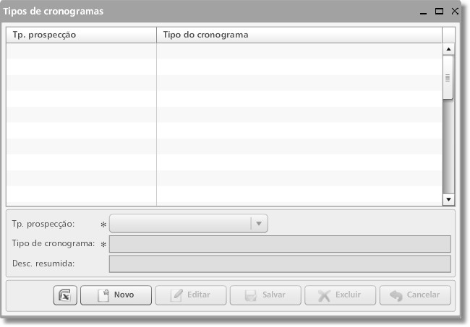Viewport: 470px width, 327px height.
Task: Sort by Tipo do cronograma column header
Action: point(299,35)
